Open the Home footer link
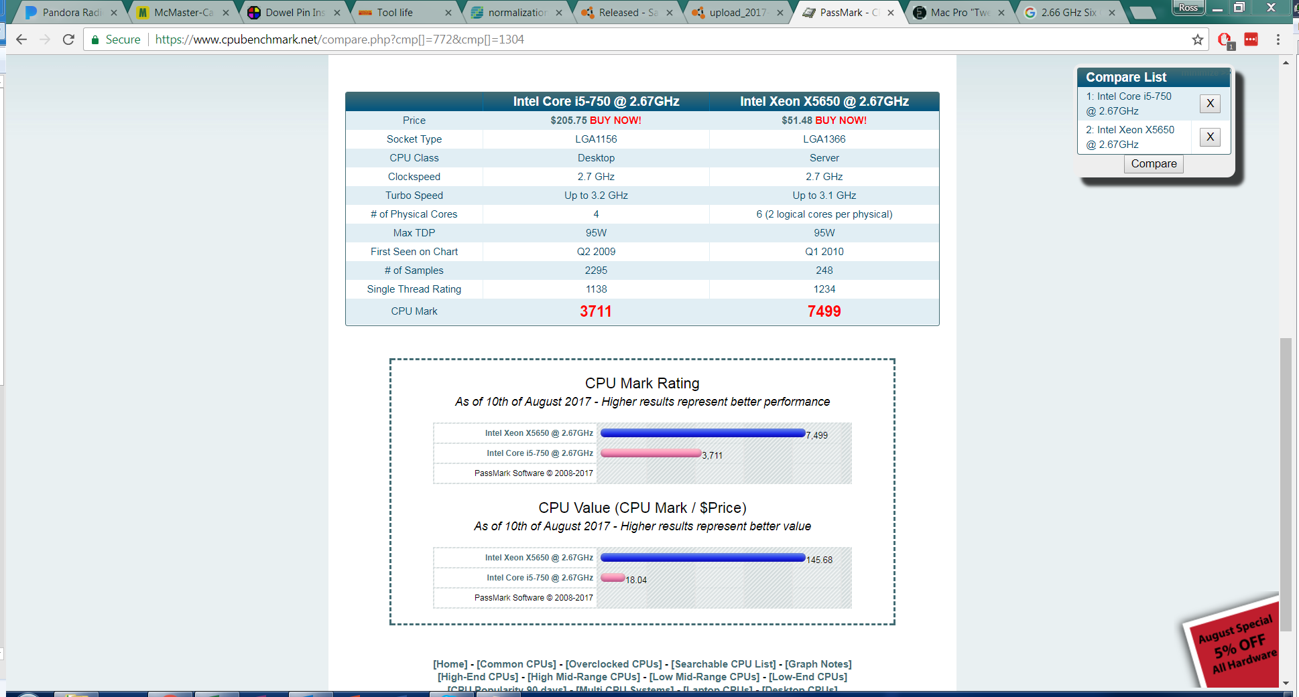Screen dimensions: 1299x697 [450, 664]
